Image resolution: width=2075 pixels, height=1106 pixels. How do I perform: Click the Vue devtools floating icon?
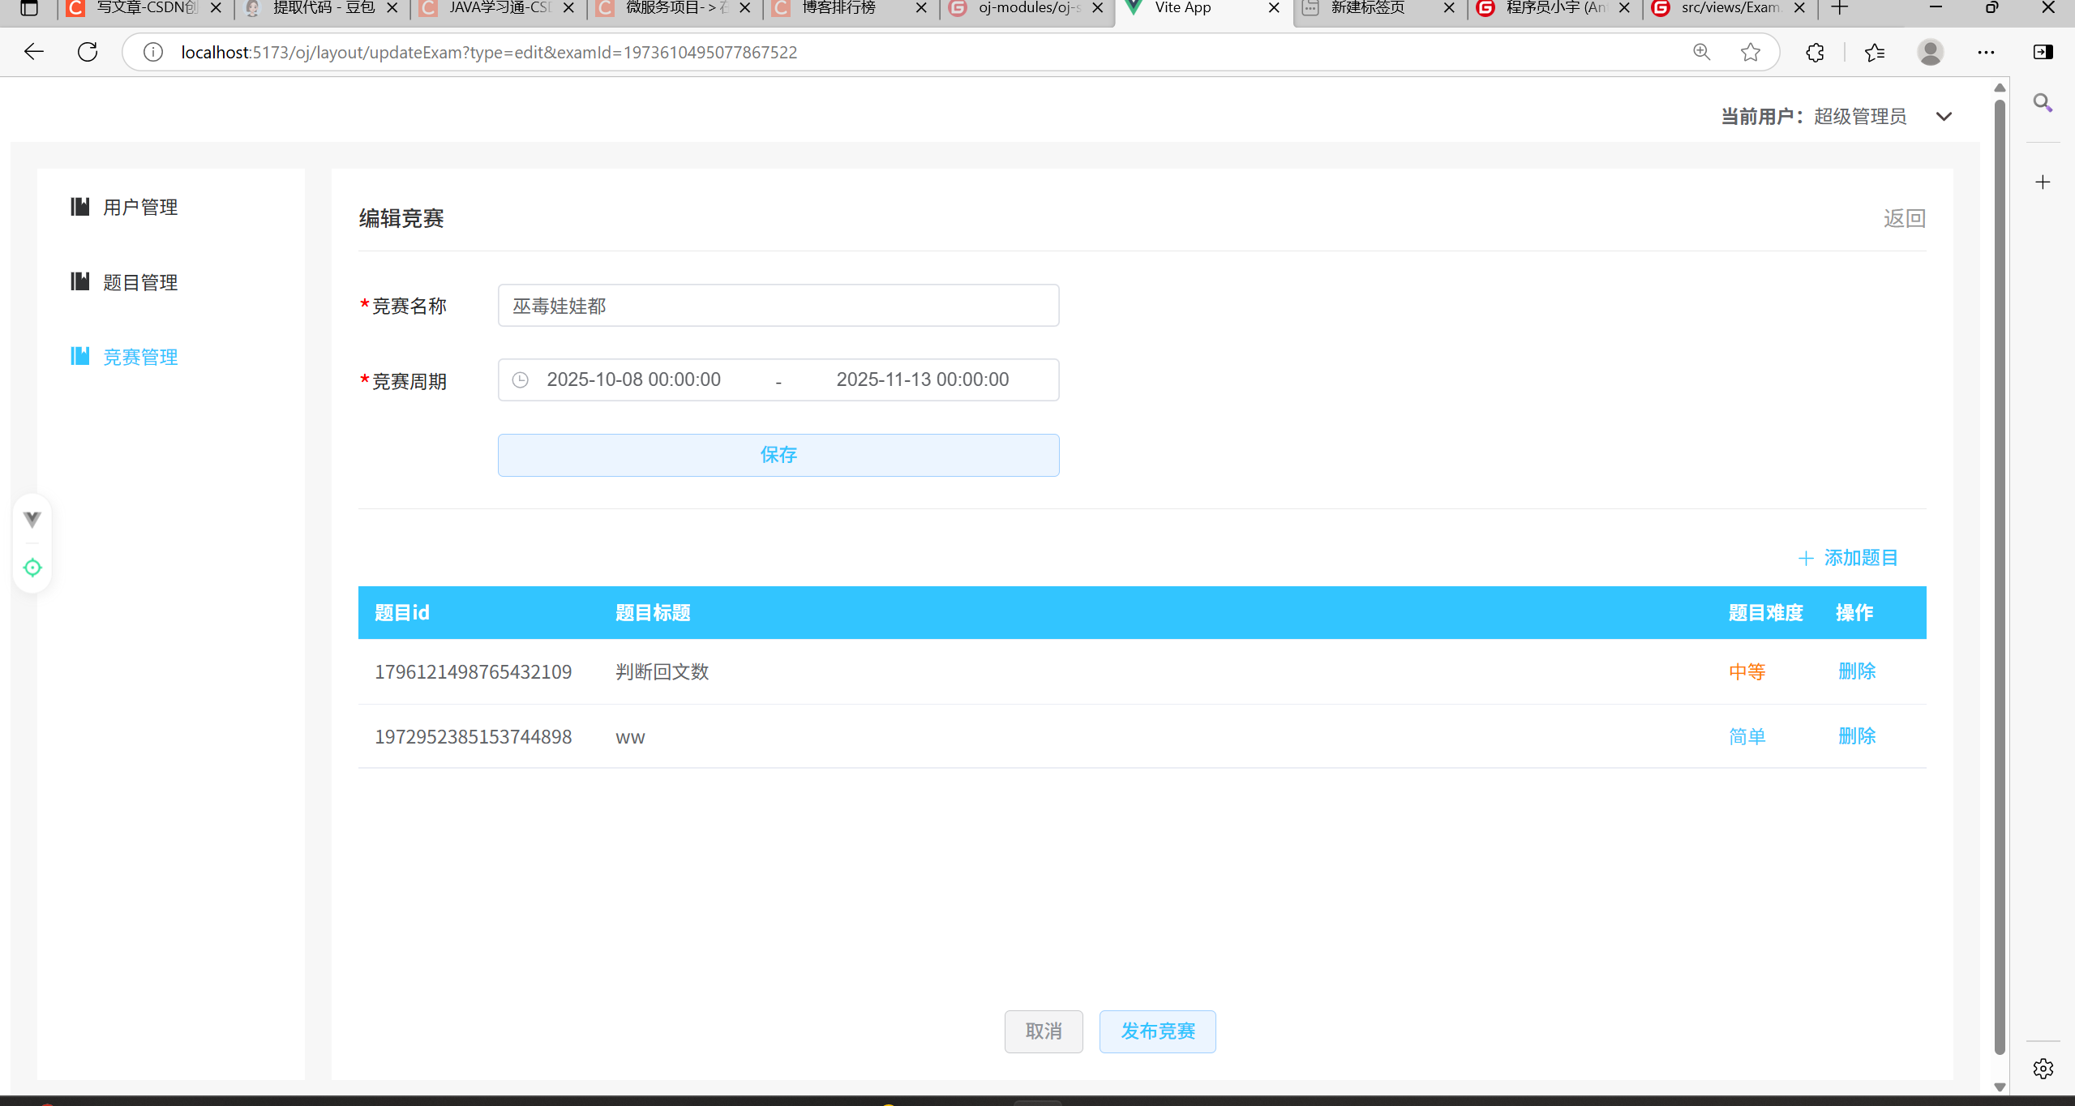32,519
